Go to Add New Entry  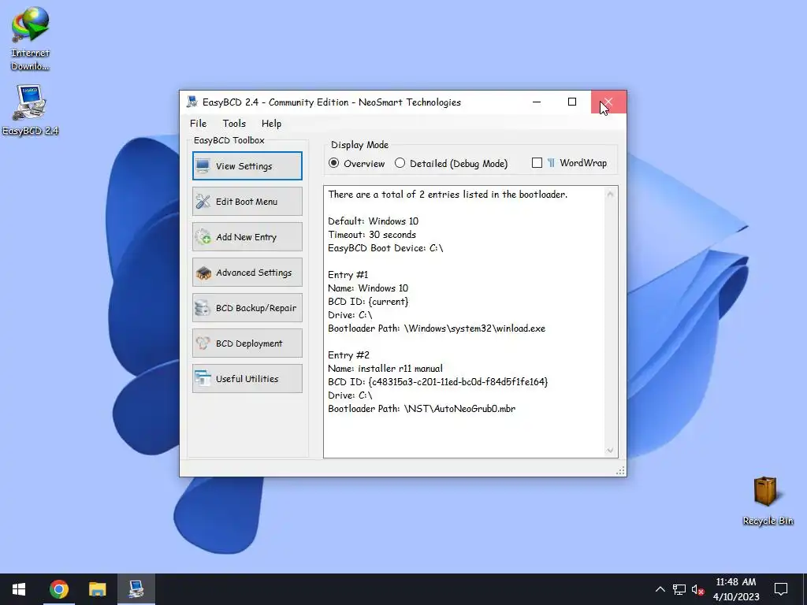pyautogui.click(x=247, y=236)
